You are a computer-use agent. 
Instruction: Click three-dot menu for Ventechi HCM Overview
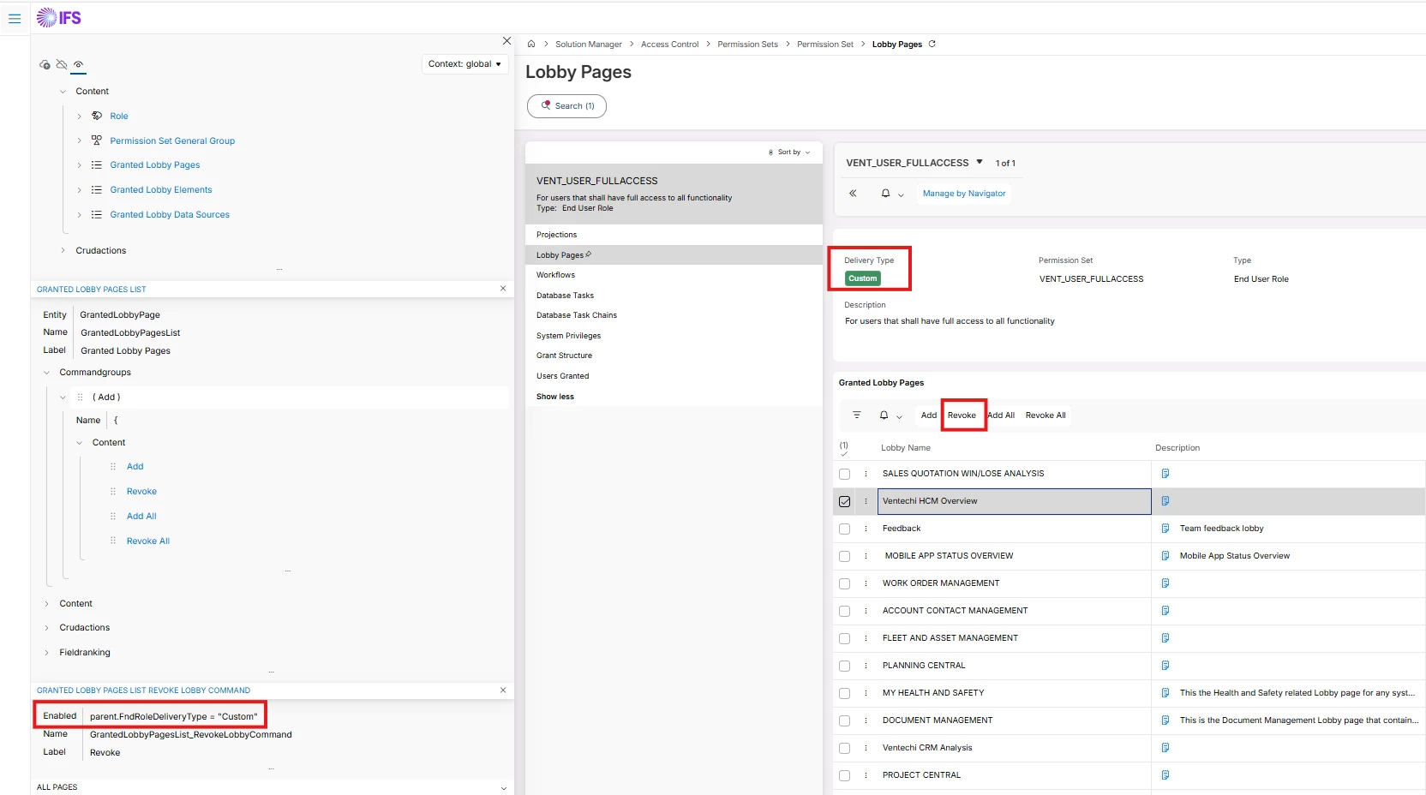(x=866, y=501)
